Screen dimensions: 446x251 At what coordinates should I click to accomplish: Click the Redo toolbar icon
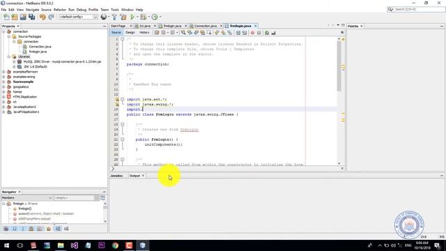[51, 17]
